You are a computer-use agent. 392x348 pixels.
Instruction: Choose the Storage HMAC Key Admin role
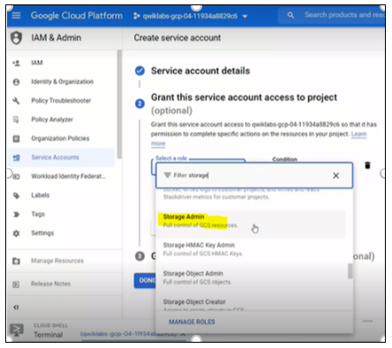pyautogui.click(x=251, y=249)
